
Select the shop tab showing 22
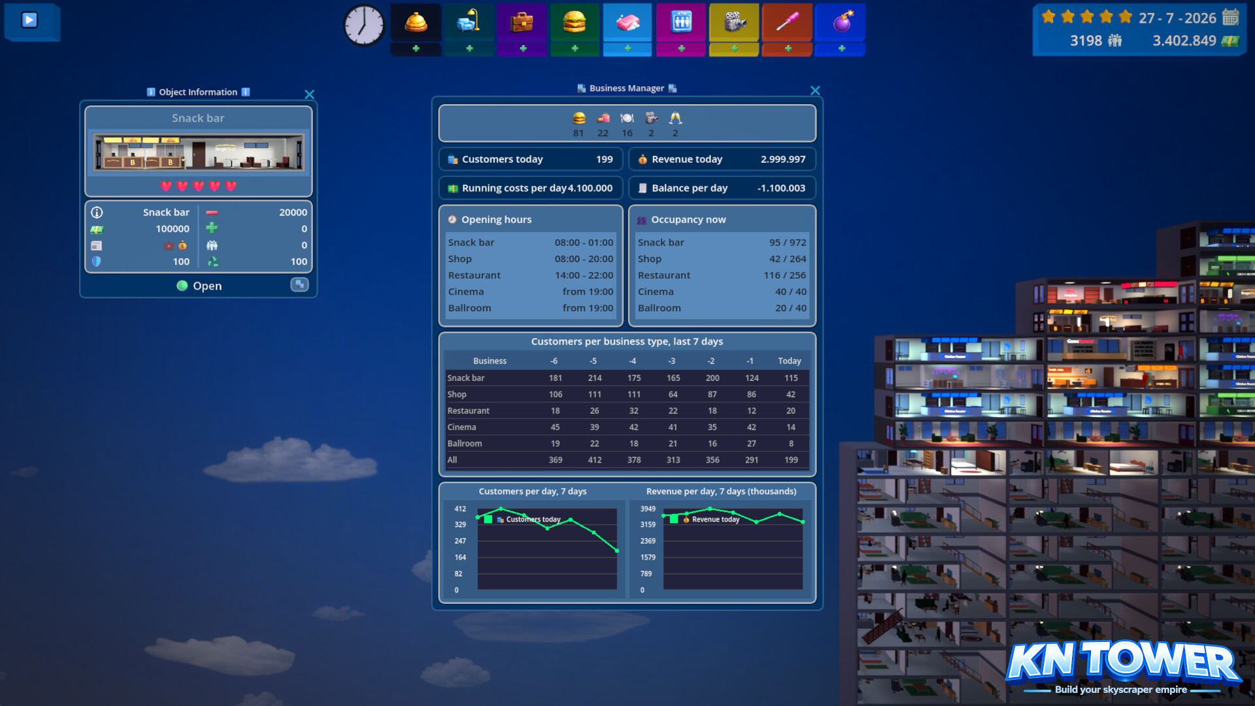tap(603, 124)
